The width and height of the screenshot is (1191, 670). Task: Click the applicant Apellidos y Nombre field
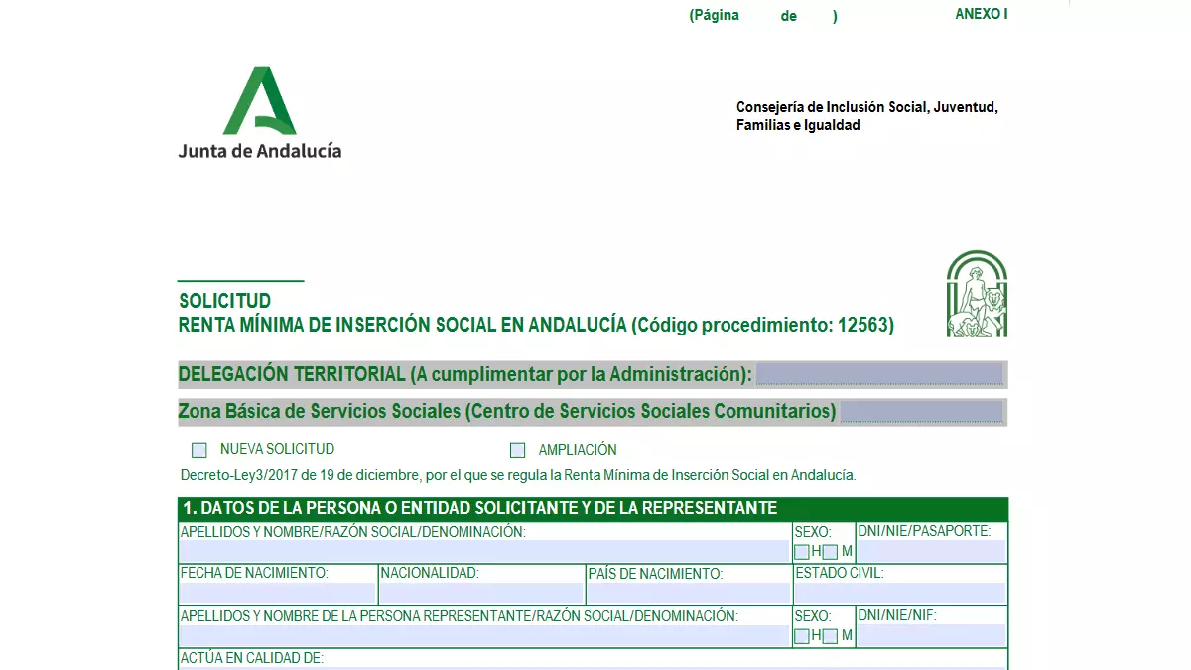(484, 551)
